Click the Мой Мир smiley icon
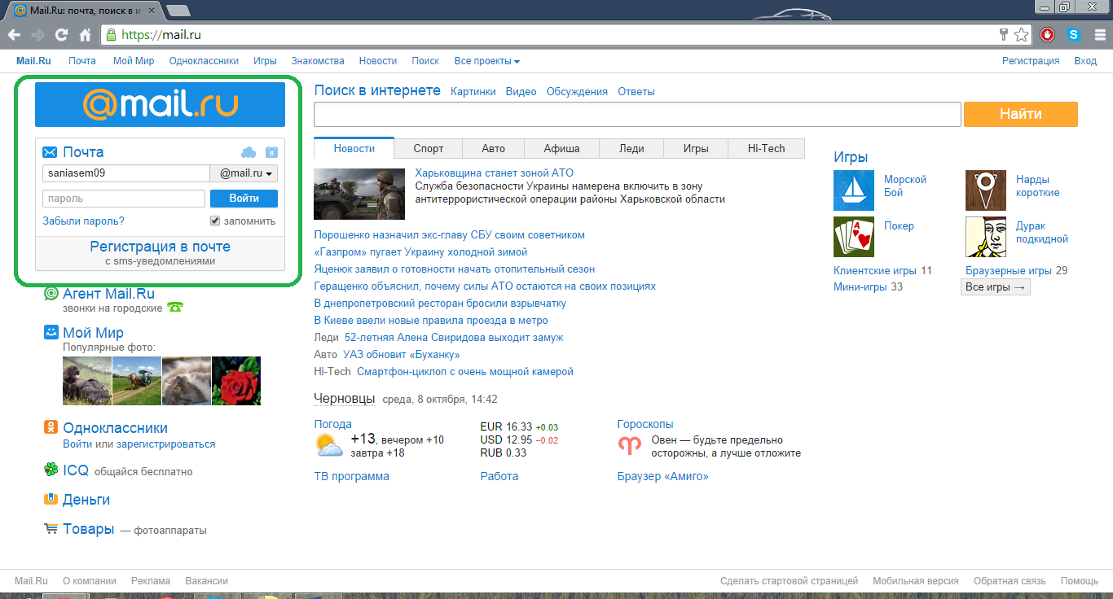The image size is (1113, 599). 51,333
